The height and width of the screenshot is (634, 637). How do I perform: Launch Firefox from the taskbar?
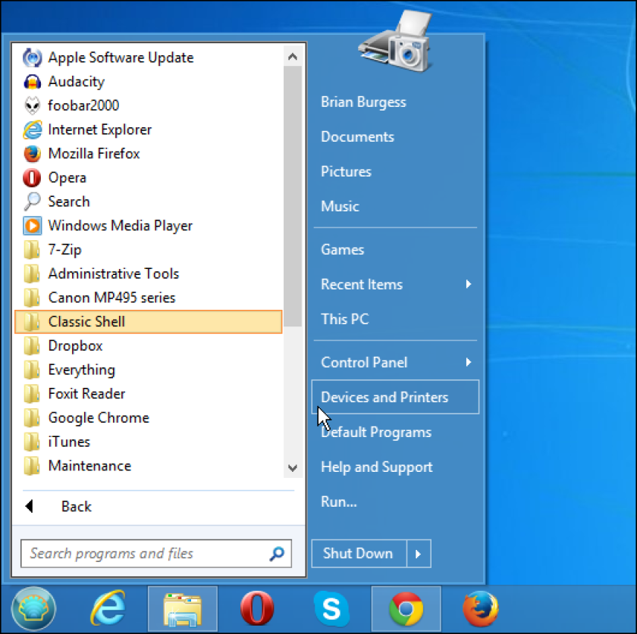click(481, 608)
